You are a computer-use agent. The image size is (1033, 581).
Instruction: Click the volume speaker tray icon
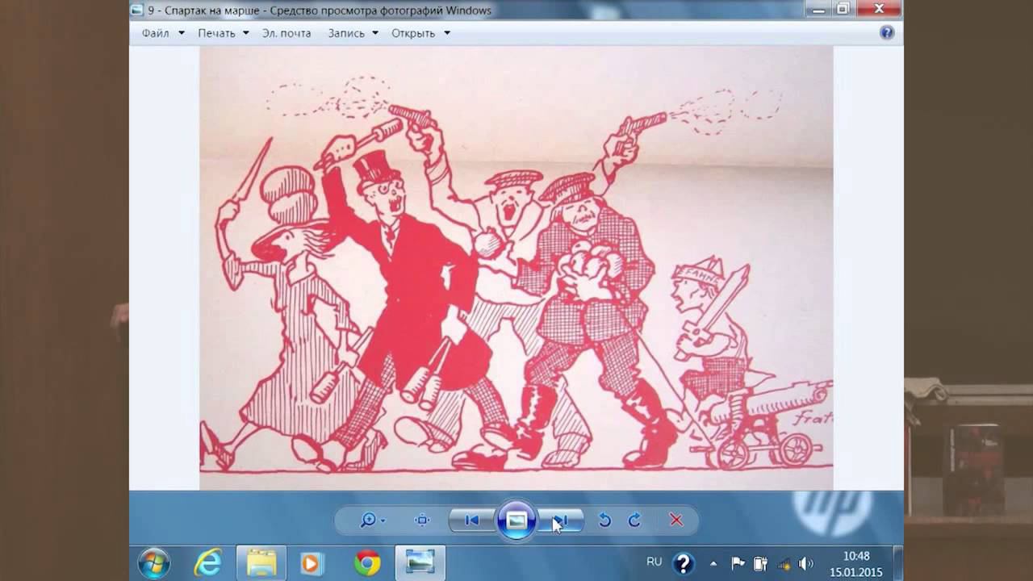point(805,563)
